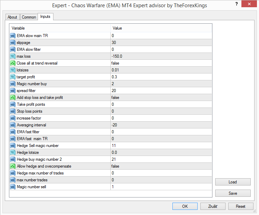259x215 pixels.
Task: Switch to the Common tab
Action: coord(29,17)
